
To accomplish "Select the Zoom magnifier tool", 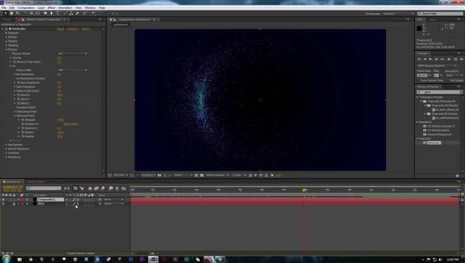I will click(18, 13).
